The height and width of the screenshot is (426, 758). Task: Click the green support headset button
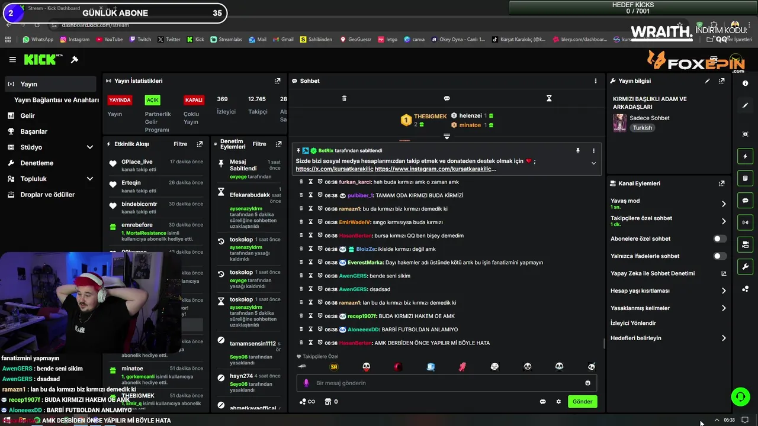click(x=740, y=396)
